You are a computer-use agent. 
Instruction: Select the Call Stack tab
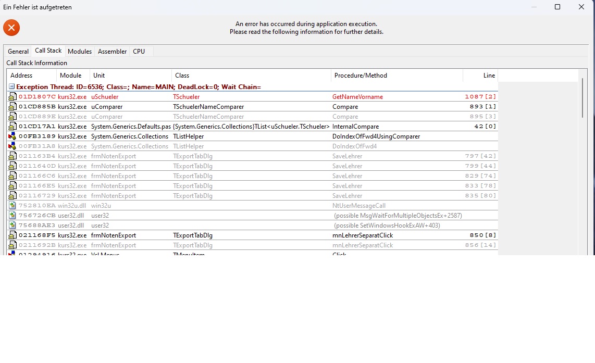click(48, 51)
